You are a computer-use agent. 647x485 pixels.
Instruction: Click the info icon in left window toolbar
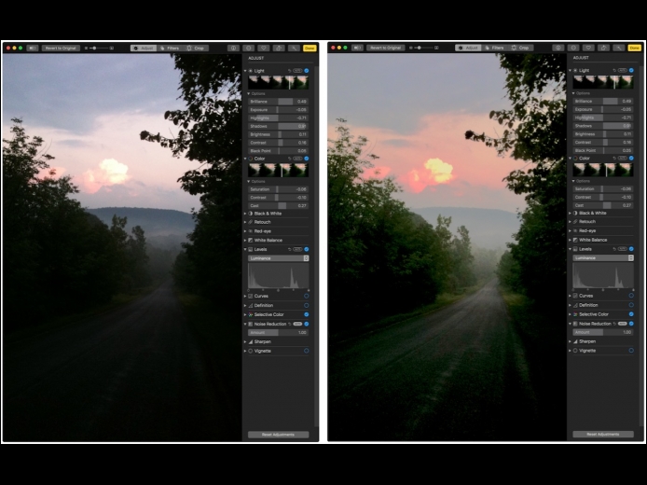[x=233, y=48]
